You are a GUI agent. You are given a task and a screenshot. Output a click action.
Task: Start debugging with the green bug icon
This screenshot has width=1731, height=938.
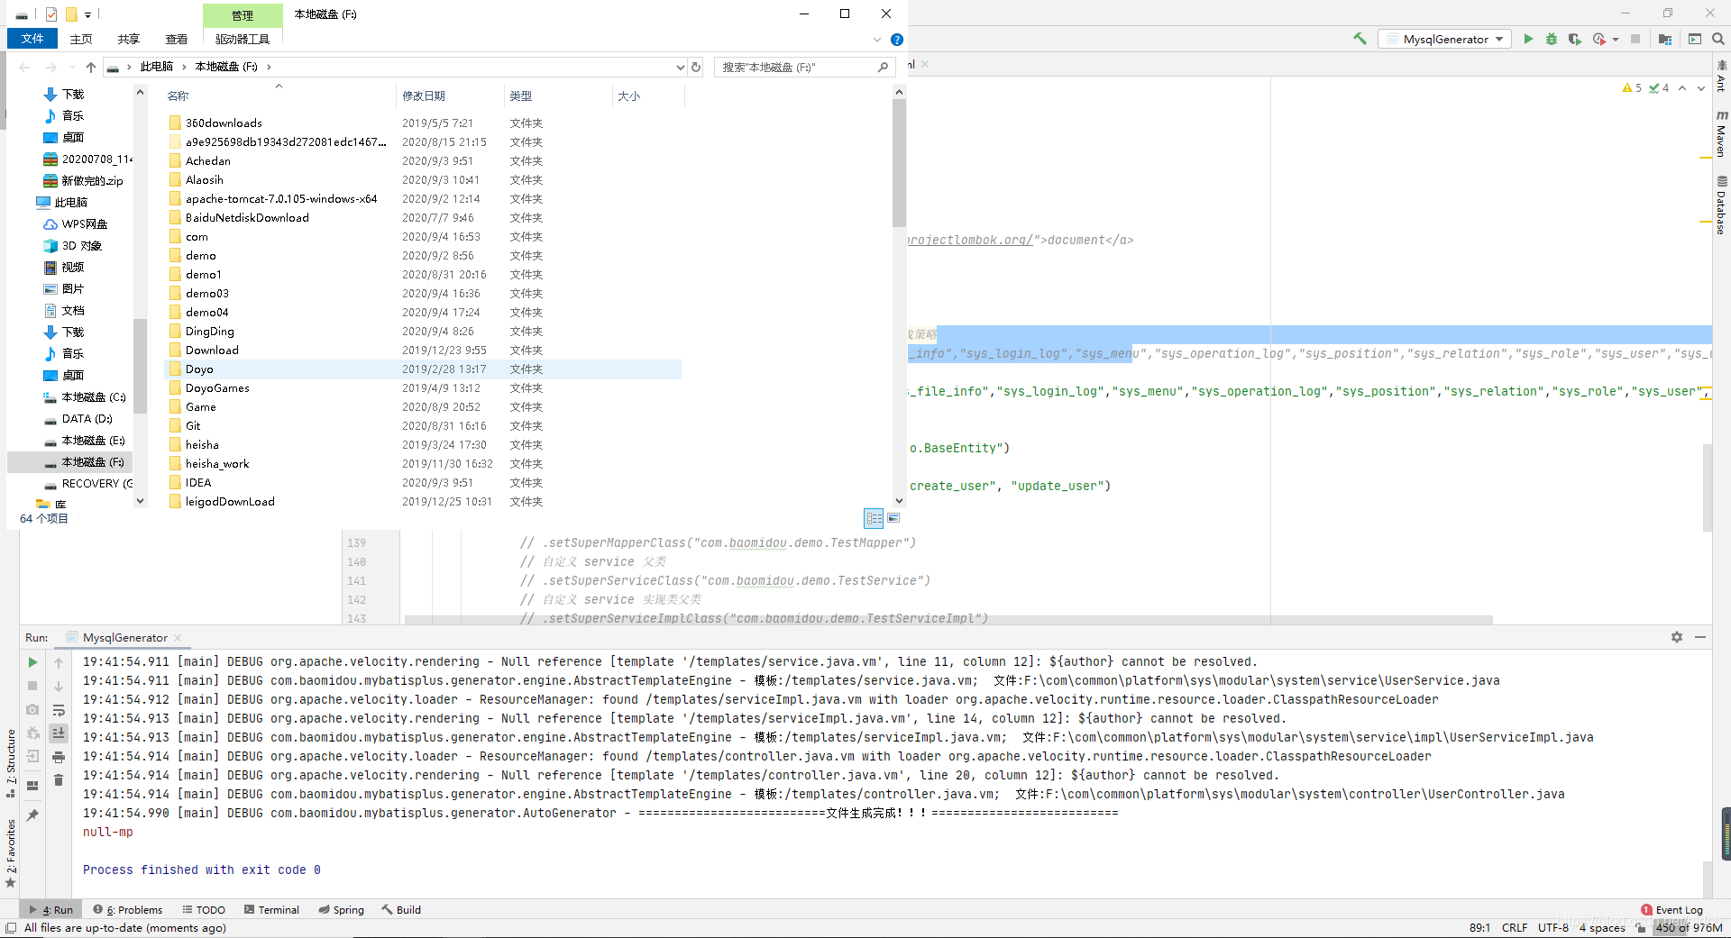[x=1552, y=39]
